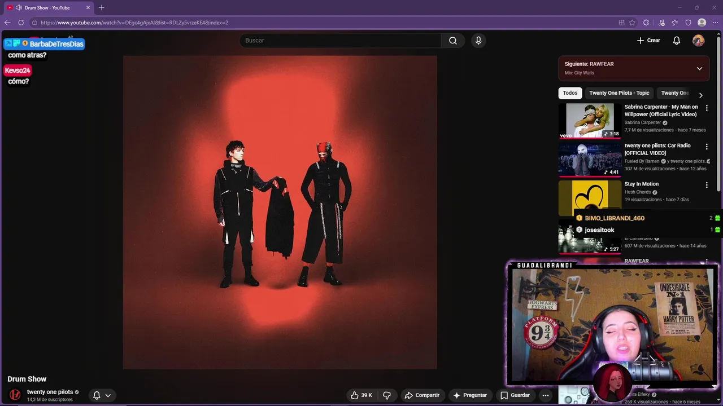Click BarbaDeTresDias chat username
Image resolution: width=723 pixels, height=406 pixels.
pos(56,44)
